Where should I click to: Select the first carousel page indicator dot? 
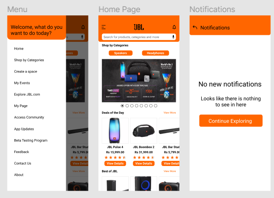click(x=122, y=106)
